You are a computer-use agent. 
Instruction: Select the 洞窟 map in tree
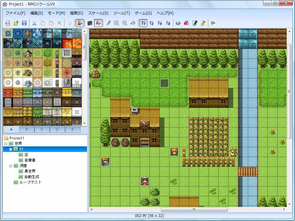(x=21, y=166)
